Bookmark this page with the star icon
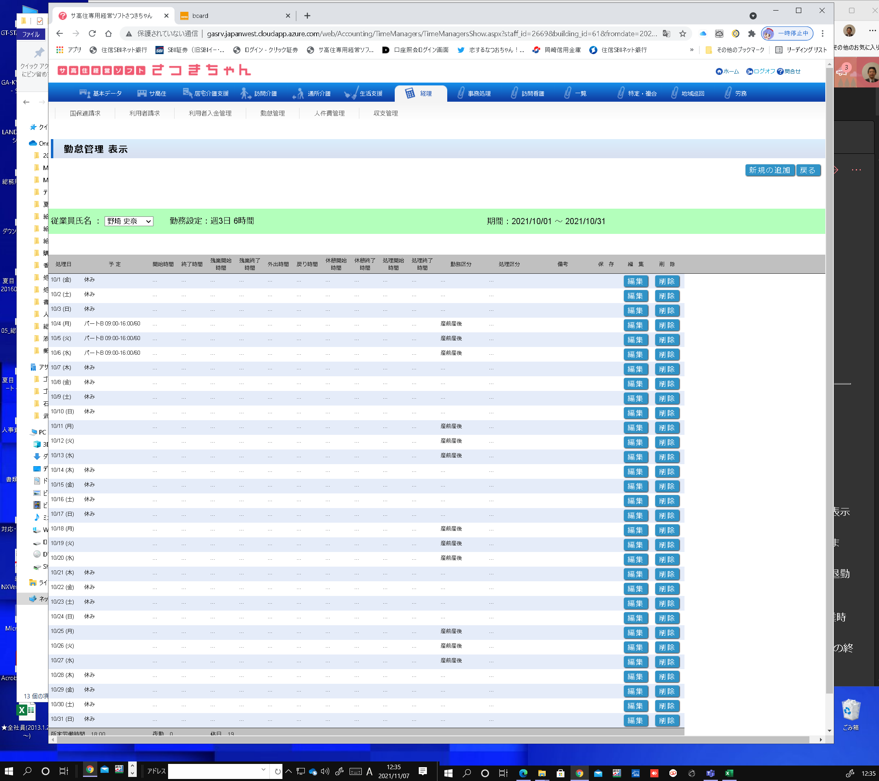Image resolution: width=879 pixels, height=781 pixels. click(x=682, y=33)
